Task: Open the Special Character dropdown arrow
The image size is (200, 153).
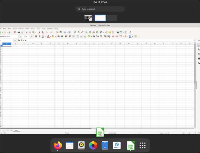Action: click(103, 32)
